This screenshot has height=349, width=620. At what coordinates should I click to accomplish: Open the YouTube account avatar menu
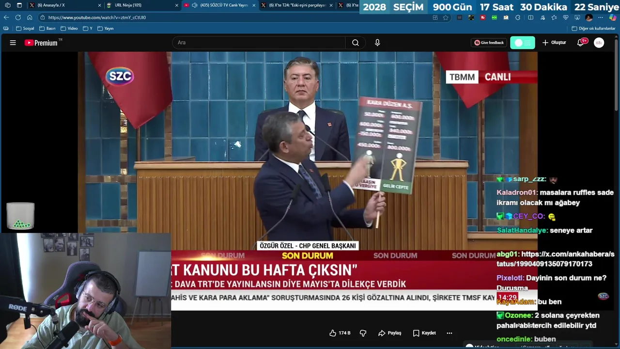coord(599,43)
